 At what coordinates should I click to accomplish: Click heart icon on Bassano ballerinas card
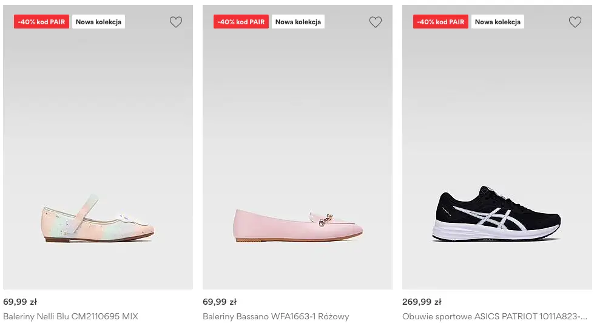coord(376,22)
